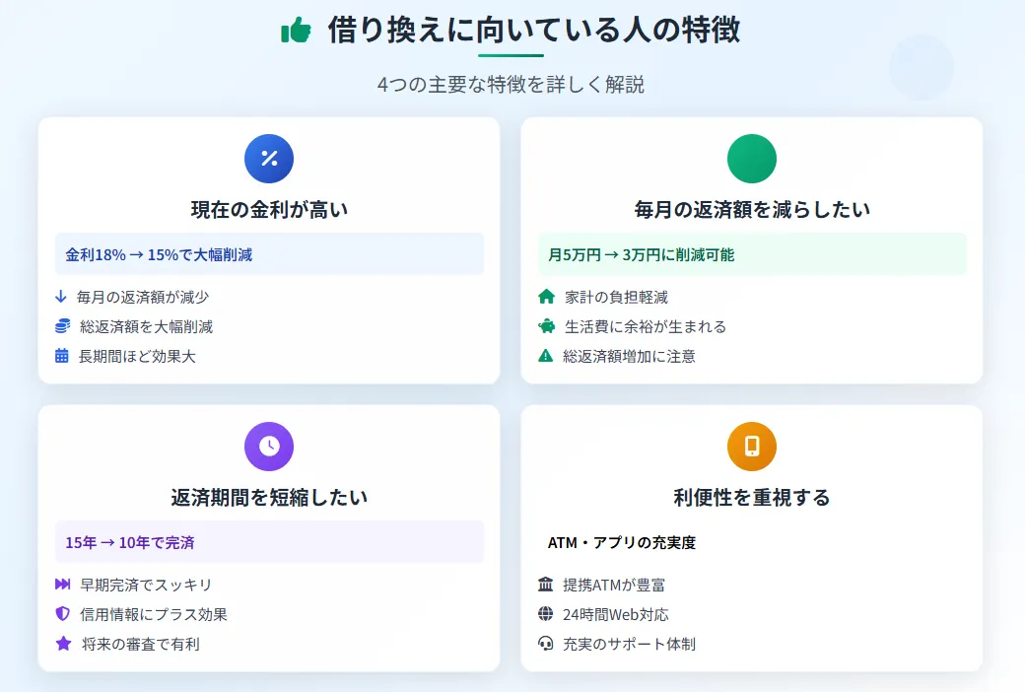
Task: Click the card title 現在の金利が高い
Action: coord(269,209)
